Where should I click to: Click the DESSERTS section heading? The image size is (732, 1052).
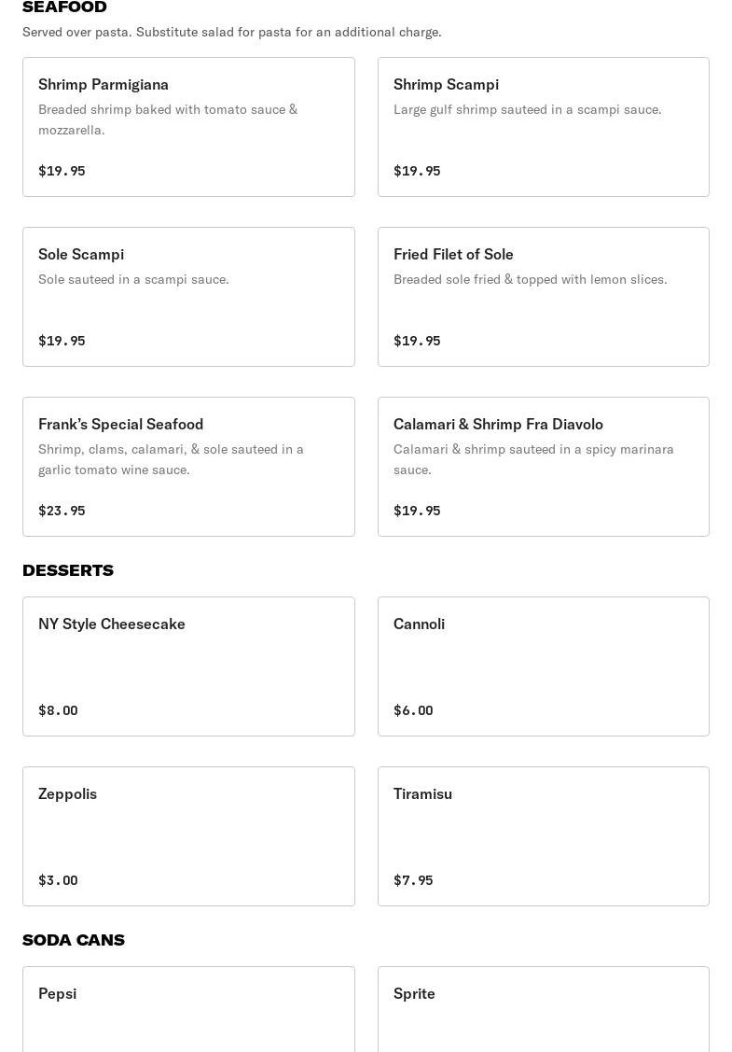(x=68, y=570)
